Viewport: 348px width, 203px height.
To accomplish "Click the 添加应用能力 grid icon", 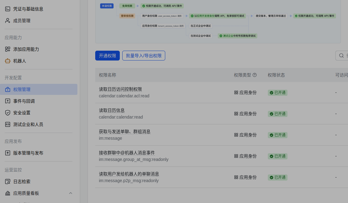I will [x=8, y=49].
